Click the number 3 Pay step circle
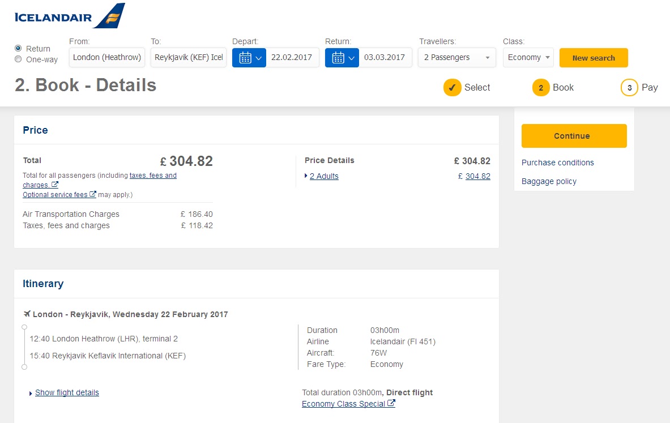The image size is (670, 423). 629,88
